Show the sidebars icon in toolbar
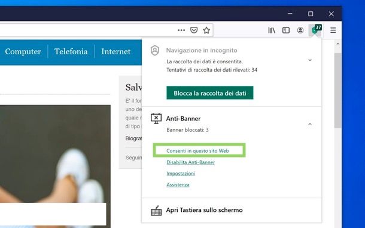The height and width of the screenshot is (228, 365). (x=286, y=30)
